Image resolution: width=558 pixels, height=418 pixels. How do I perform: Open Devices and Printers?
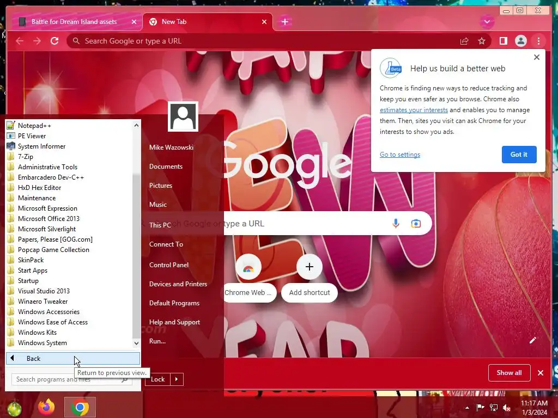point(178,284)
